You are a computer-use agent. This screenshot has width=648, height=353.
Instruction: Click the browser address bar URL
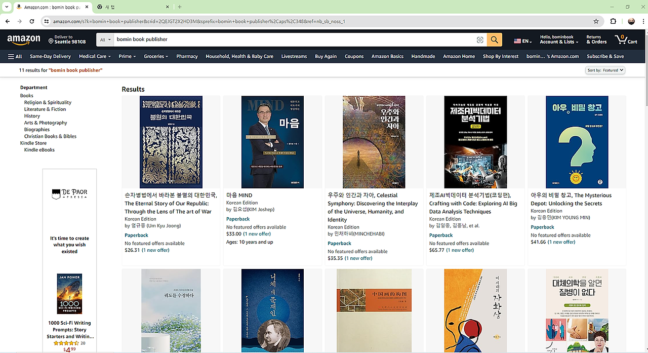tap(199, 21)
